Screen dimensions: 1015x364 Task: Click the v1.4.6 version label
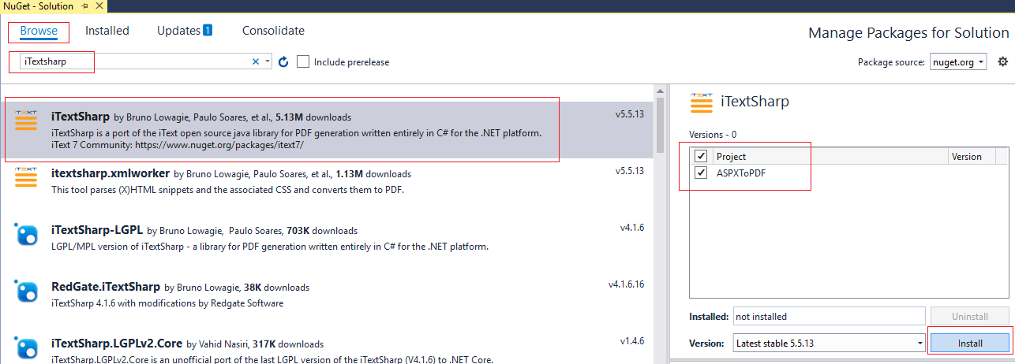[x=632, y=341]
